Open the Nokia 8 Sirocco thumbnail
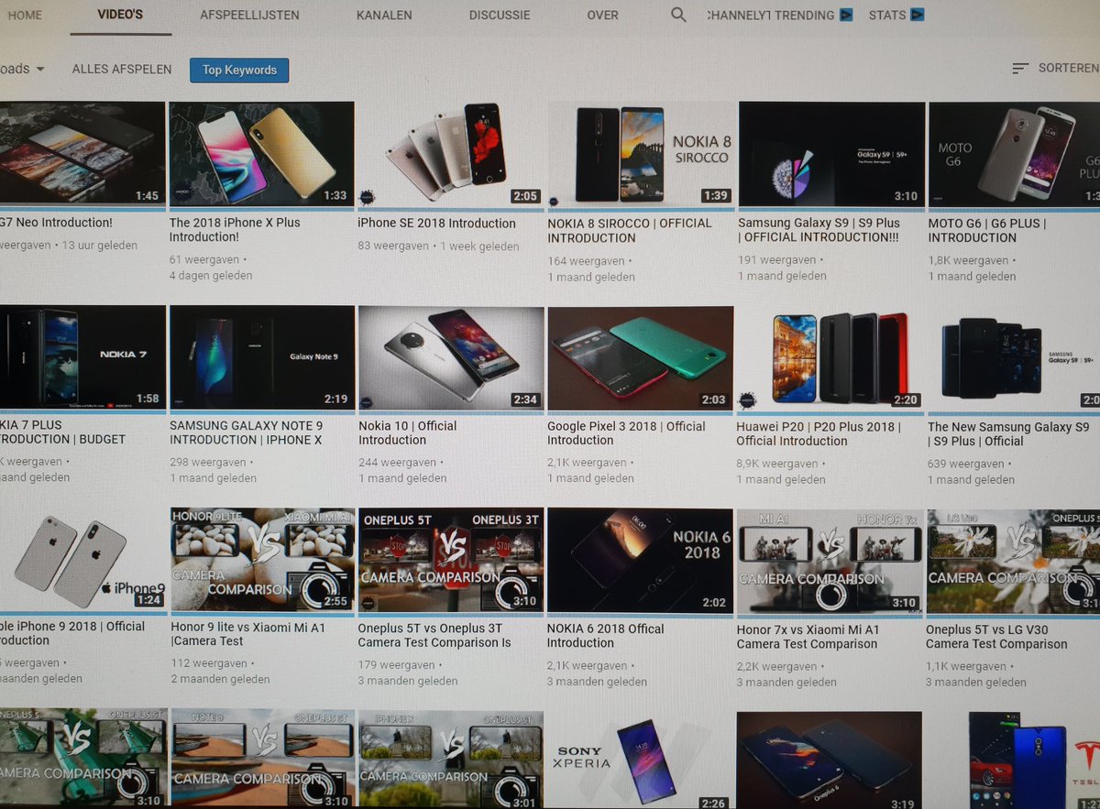The height and width of the screenshot is (809, 1100). [640, 154]
